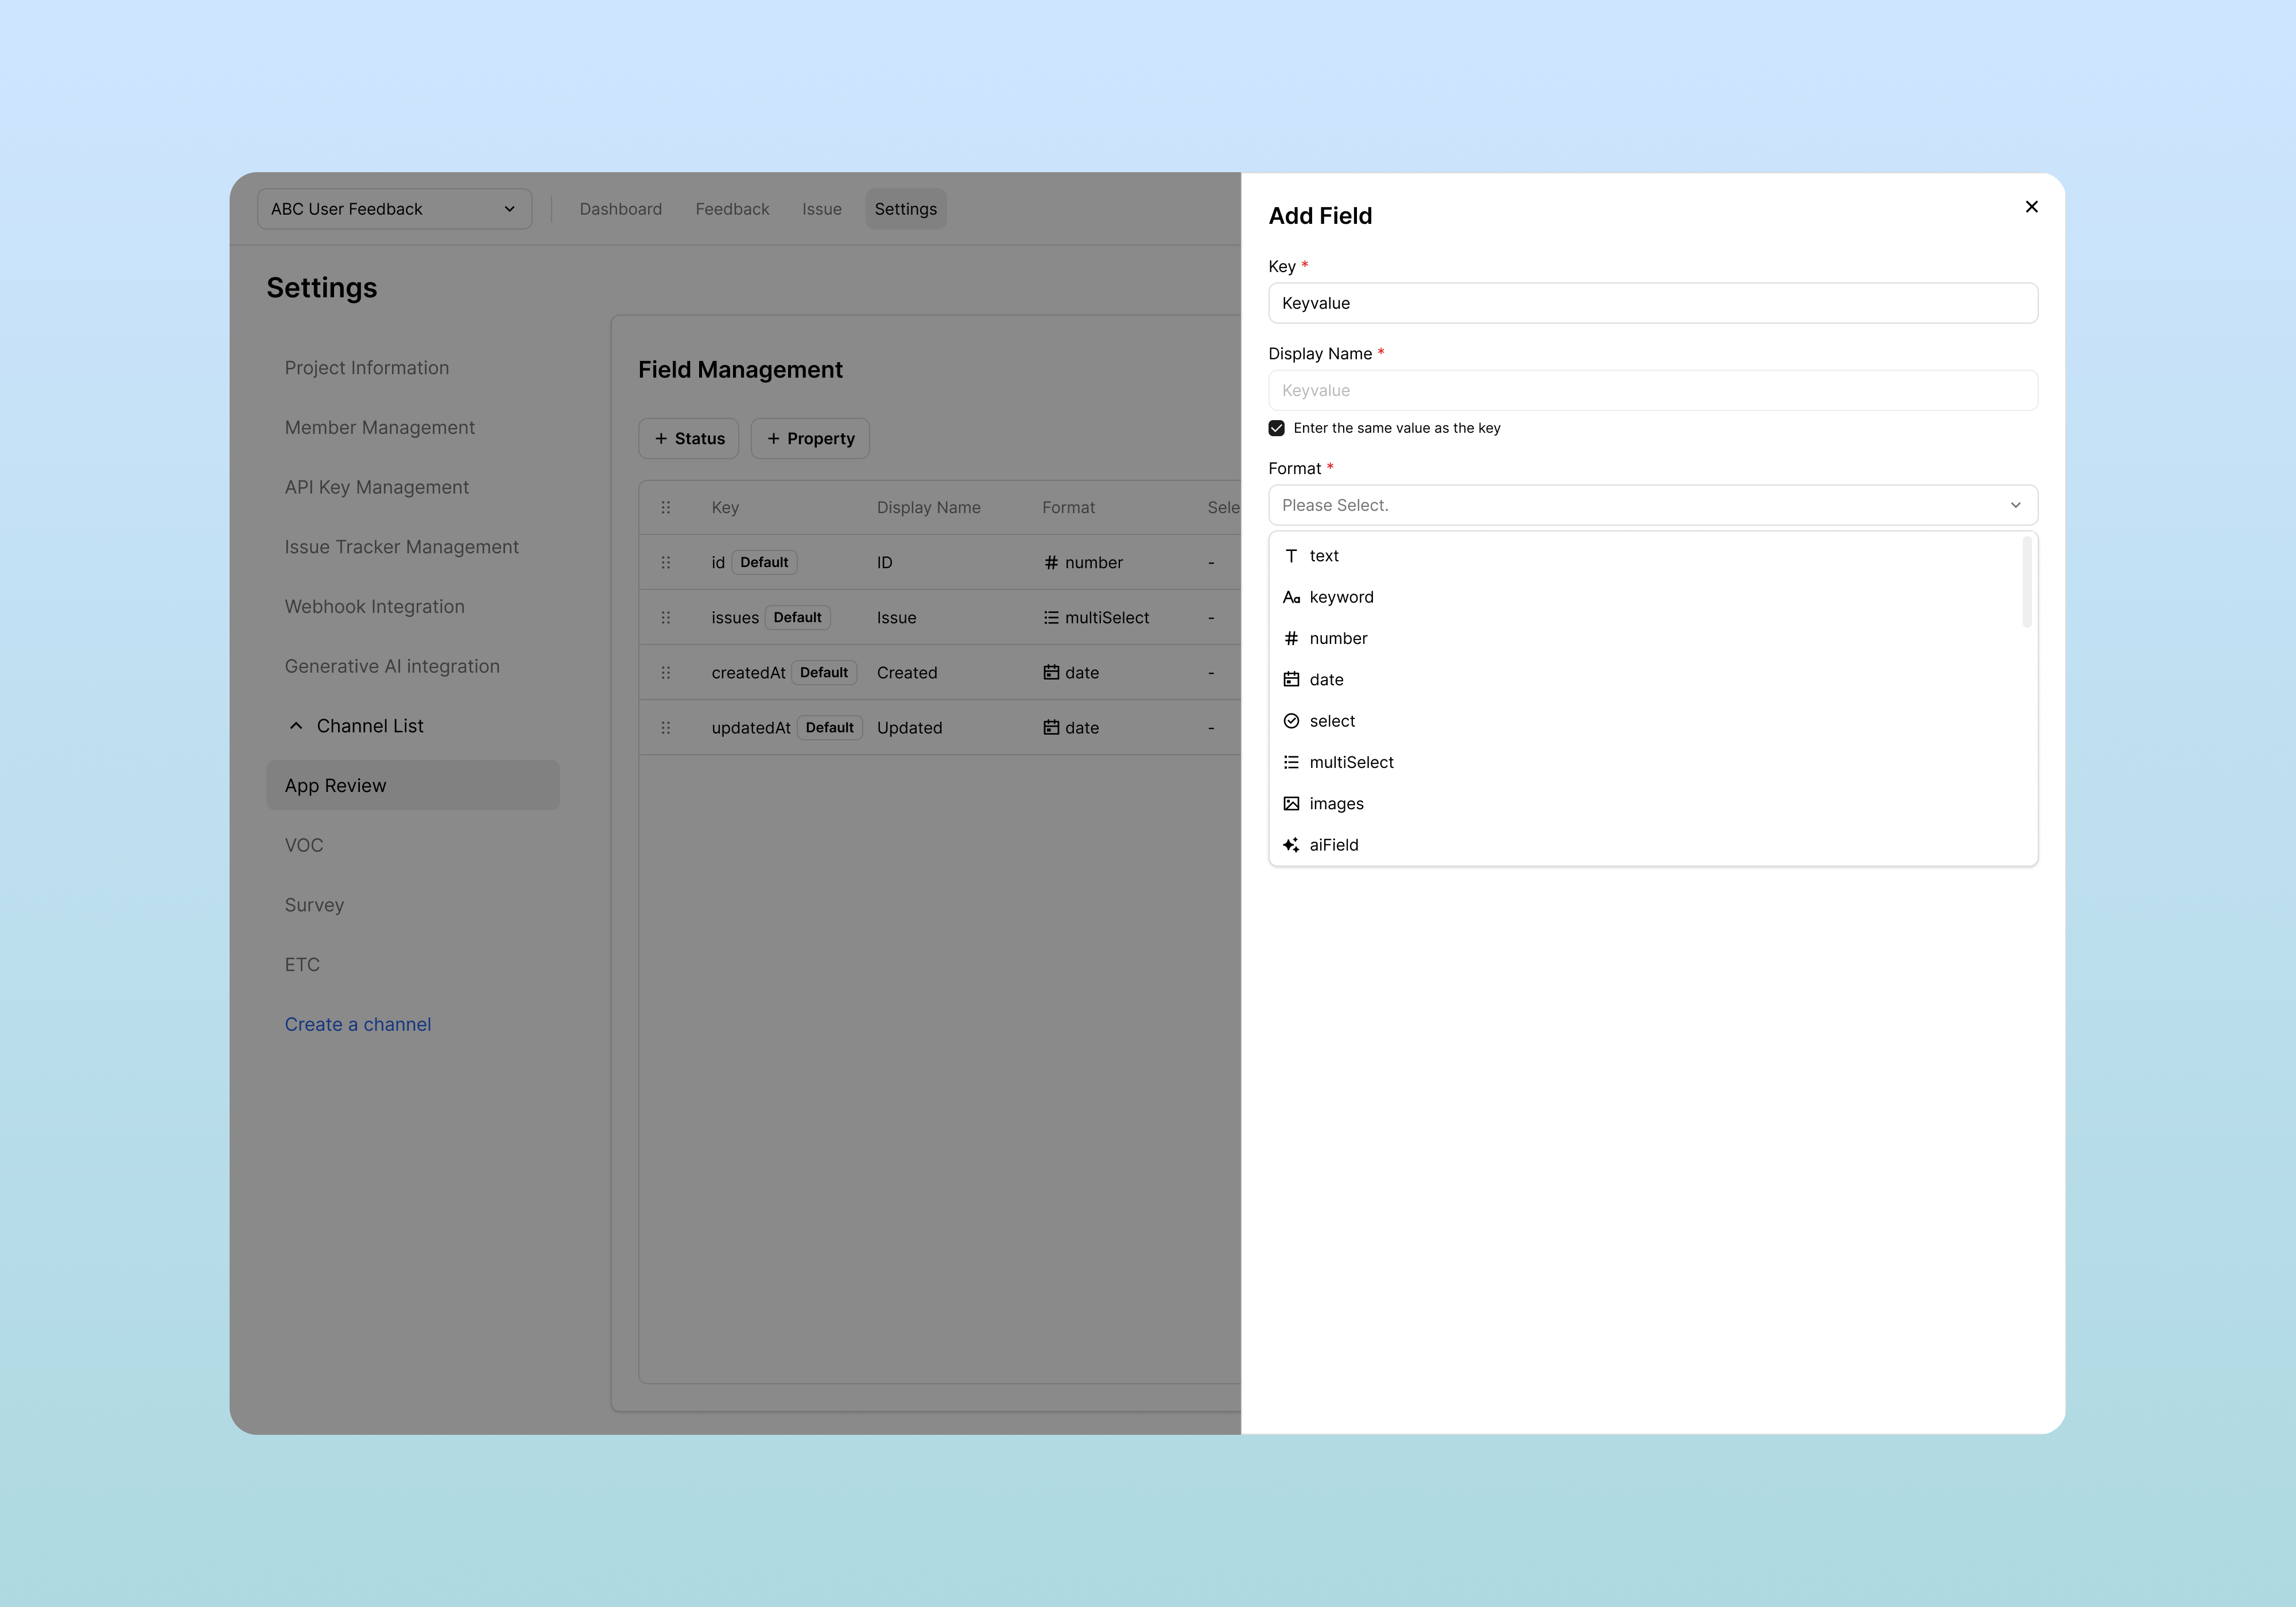The image size is (2296, 1607).
Task: Click the hash icon in id row
Action: click(x=1051, y=563)
